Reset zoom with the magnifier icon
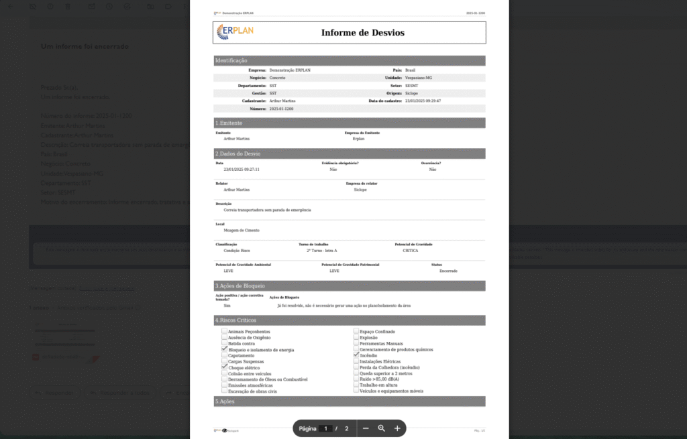 (382, 428)
